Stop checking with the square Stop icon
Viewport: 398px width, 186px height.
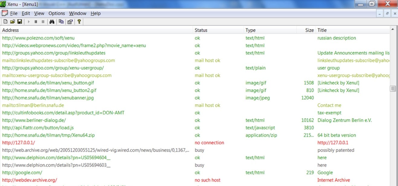tap(43, 22)
